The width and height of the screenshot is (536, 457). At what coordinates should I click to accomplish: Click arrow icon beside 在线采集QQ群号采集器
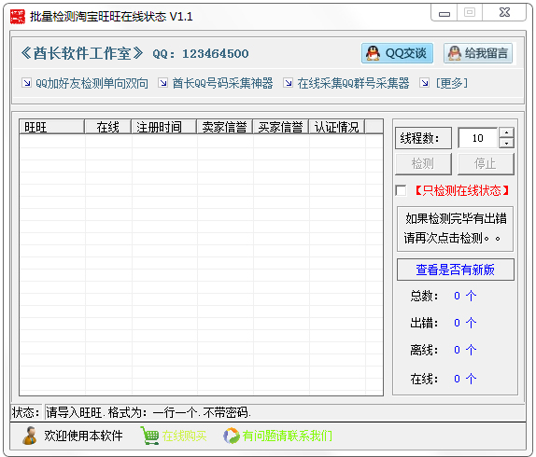pos(289,83)
